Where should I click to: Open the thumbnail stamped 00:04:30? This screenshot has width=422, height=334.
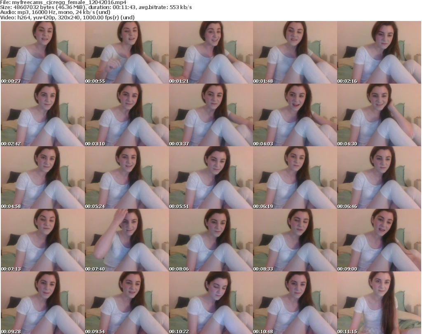point(379,115)
